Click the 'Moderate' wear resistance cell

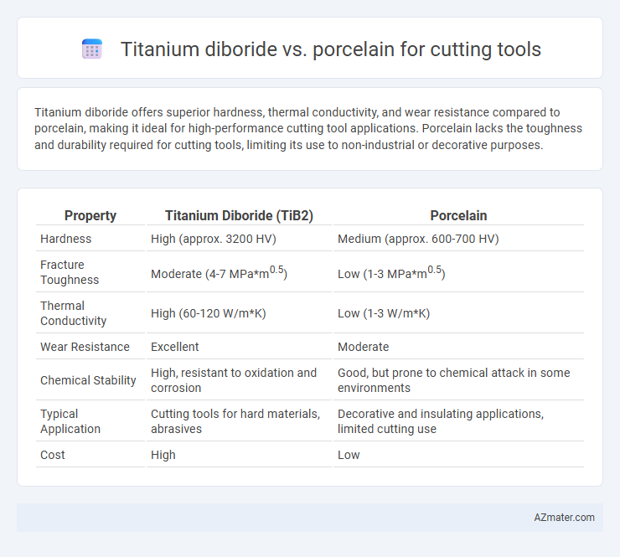point(363,347)
